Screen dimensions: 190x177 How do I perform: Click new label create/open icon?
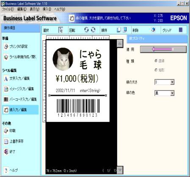[6, 57]
